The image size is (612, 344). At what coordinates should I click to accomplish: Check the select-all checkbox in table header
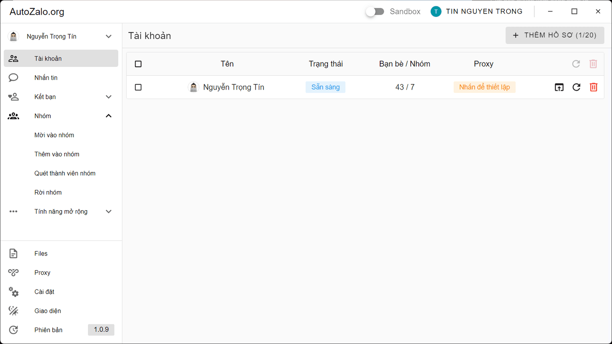coord(138,64)
